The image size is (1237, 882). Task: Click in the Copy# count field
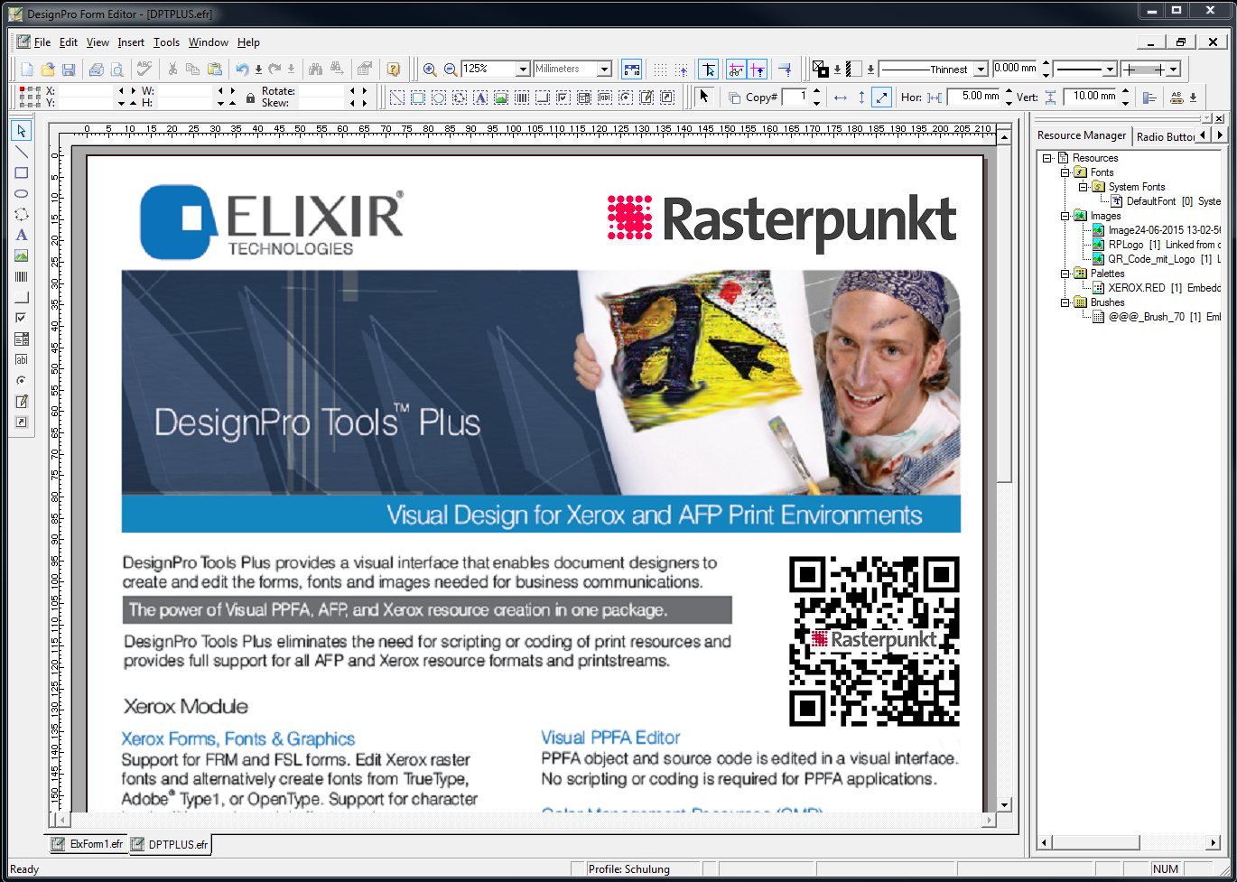pyautogui.click(x=795, y=97)
